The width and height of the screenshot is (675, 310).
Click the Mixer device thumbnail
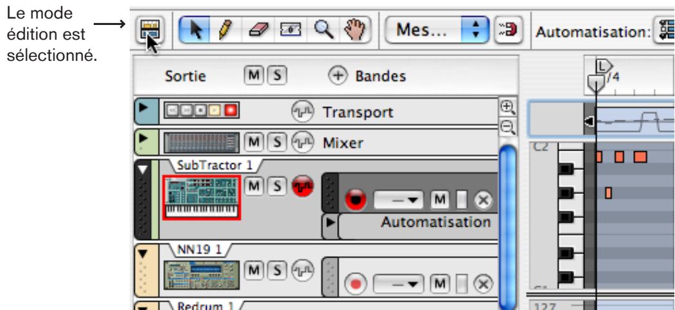[202, 143]
